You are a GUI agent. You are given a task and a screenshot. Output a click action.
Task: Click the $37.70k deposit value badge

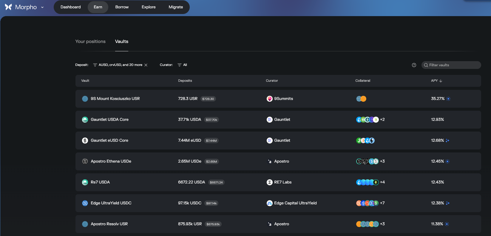[x=211, y=120]
